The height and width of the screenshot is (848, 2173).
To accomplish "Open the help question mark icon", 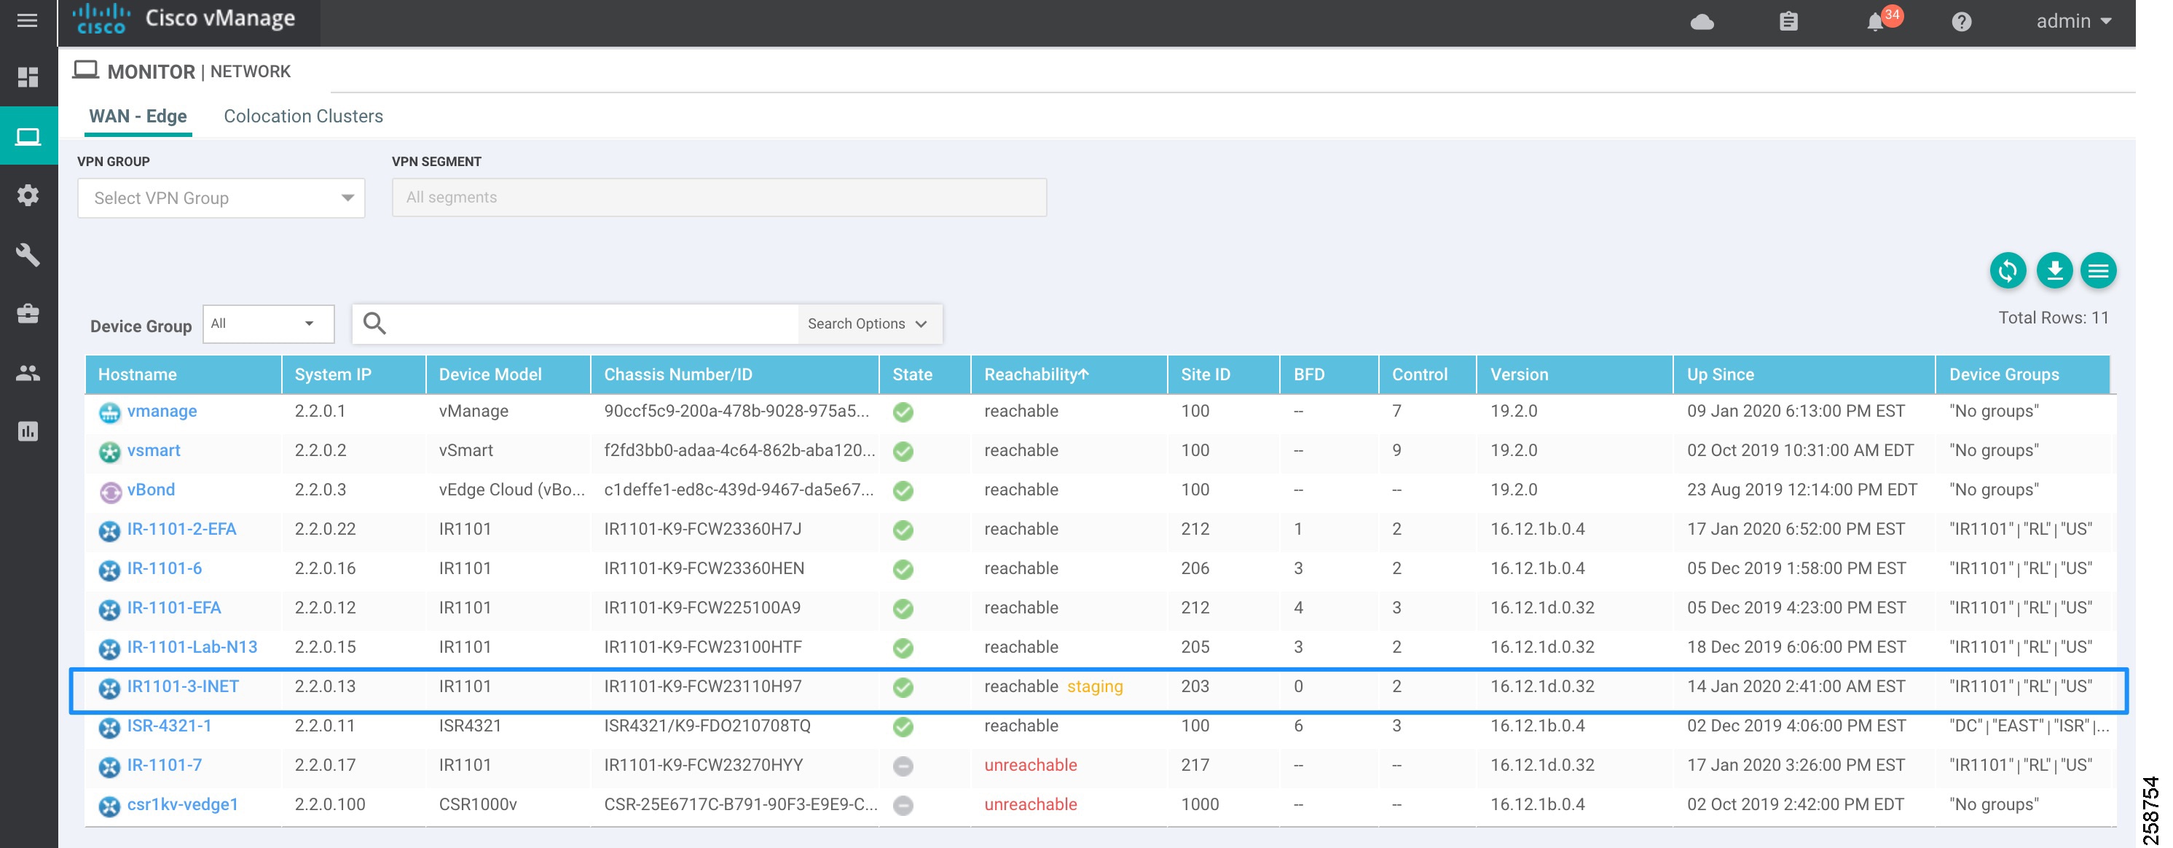I will [x=1961, y=22].
